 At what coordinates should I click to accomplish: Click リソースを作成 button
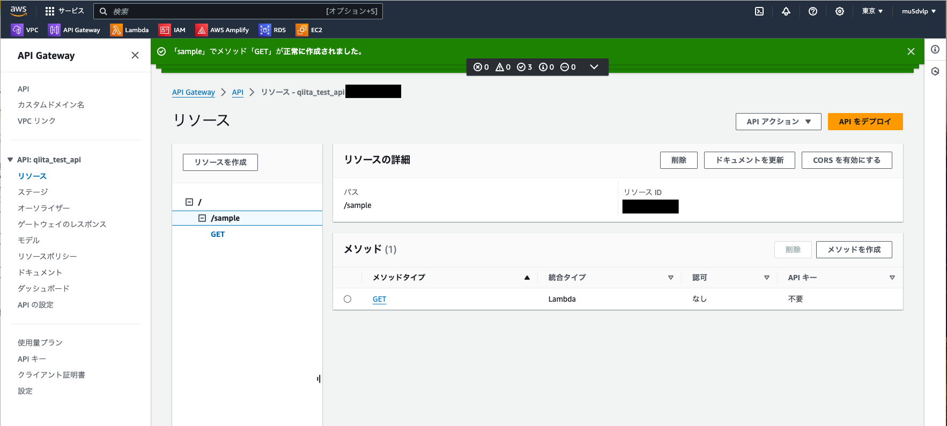220,162
